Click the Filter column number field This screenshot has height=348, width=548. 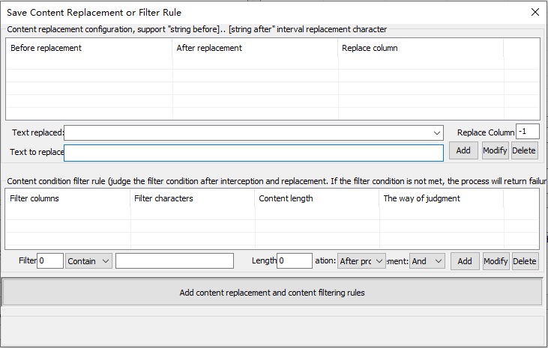point(50,260)
